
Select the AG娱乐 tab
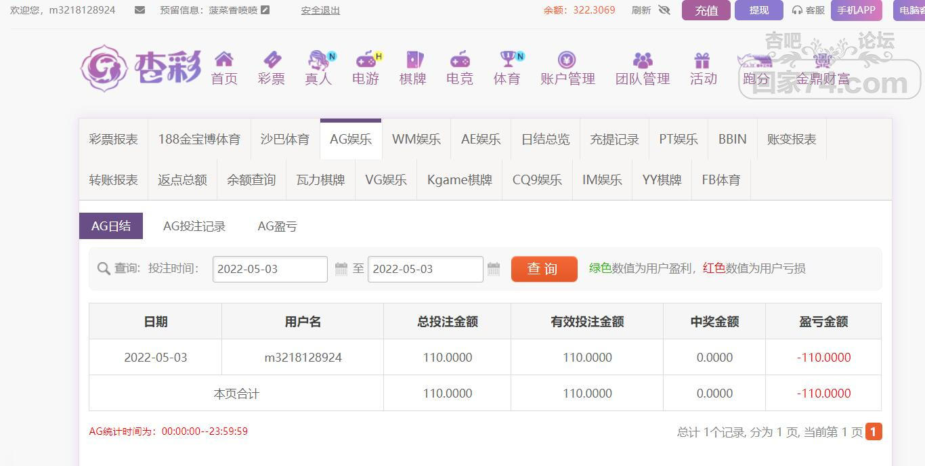(351, 139)
